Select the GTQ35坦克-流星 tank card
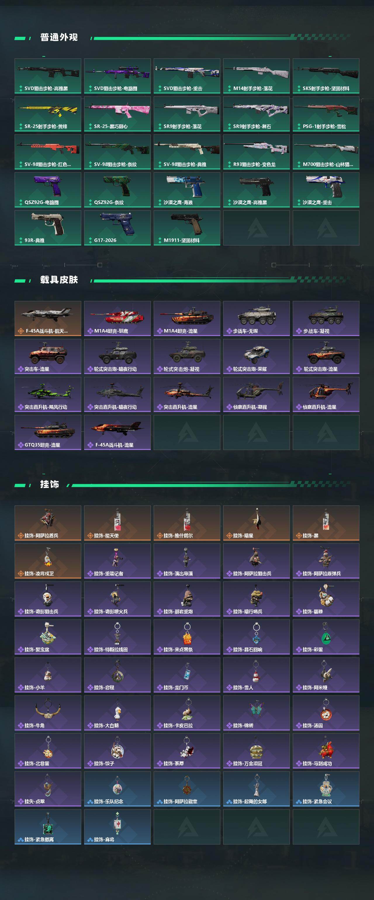This screenshot has width=374, height=900. (x=48, y=432)
